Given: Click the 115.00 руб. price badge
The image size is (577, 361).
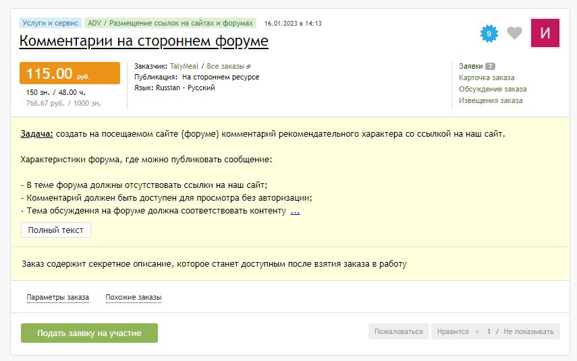Looking at the screenshot, I should click(x=70, y=73).
